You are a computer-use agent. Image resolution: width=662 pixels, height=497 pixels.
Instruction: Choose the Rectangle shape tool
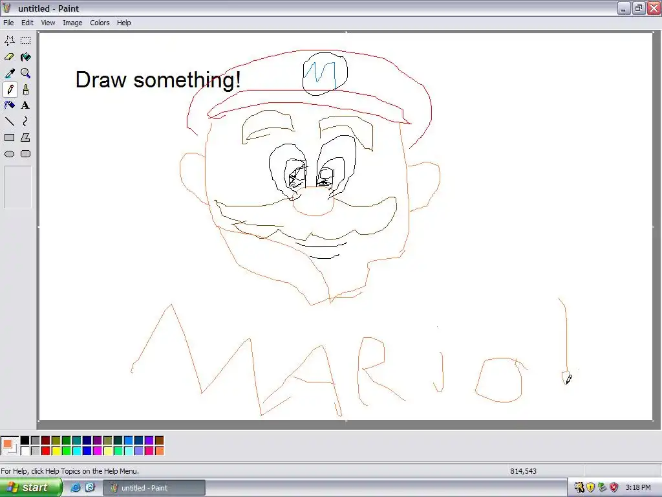(10, 138)
